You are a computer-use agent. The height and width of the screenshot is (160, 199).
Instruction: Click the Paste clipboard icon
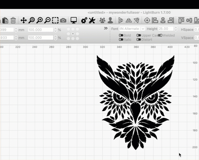(x=5, y=20)
